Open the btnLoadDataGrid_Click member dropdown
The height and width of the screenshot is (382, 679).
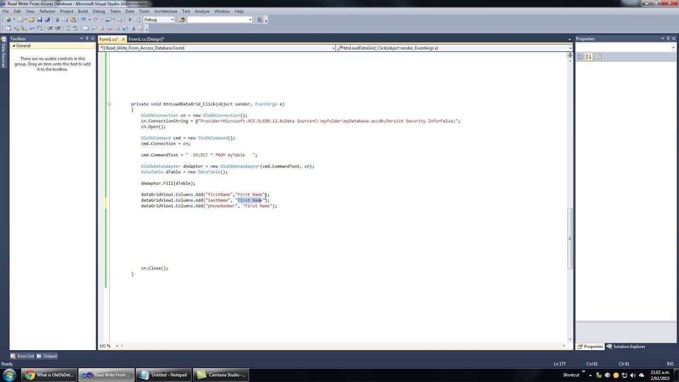pos(570,48)
